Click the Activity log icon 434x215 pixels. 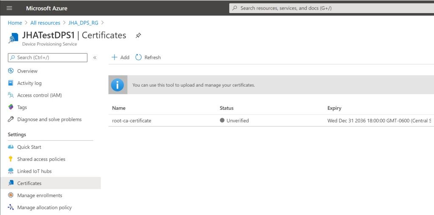pos(11,83)
